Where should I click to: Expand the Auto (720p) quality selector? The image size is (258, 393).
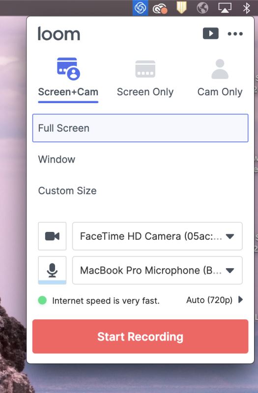(x=215, y=300)
